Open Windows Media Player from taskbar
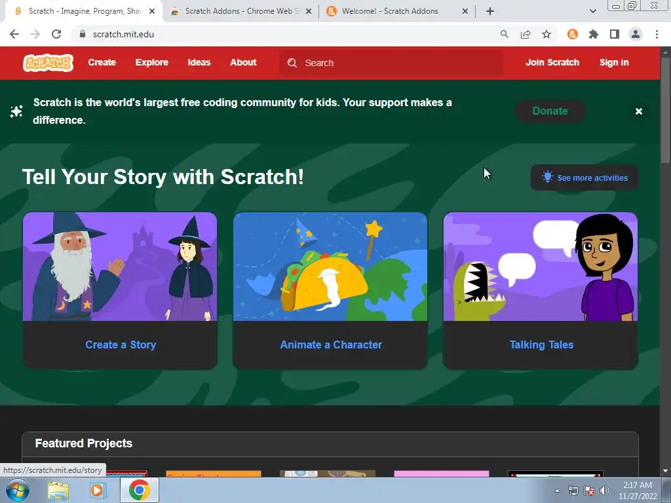The width and height of the screenshot is (671, 503). click(97, 491)
